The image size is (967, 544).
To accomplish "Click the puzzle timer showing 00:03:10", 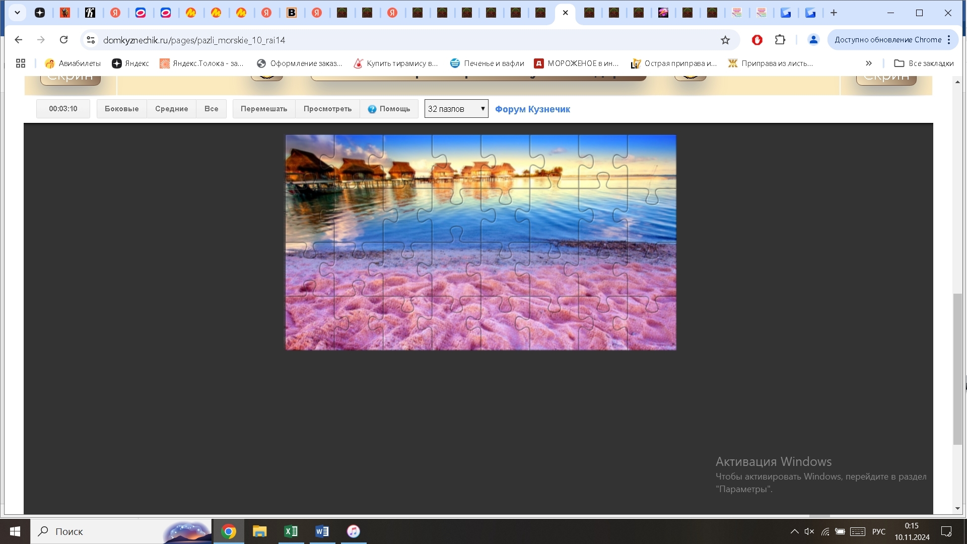I will [63, 109].
